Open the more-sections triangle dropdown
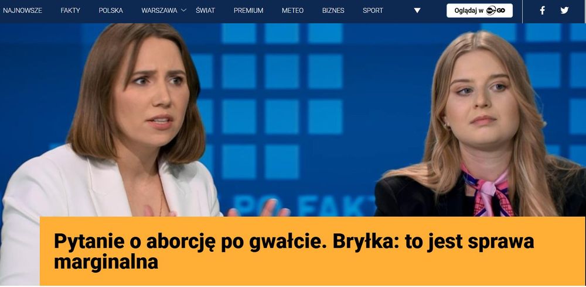 (417, 11)
